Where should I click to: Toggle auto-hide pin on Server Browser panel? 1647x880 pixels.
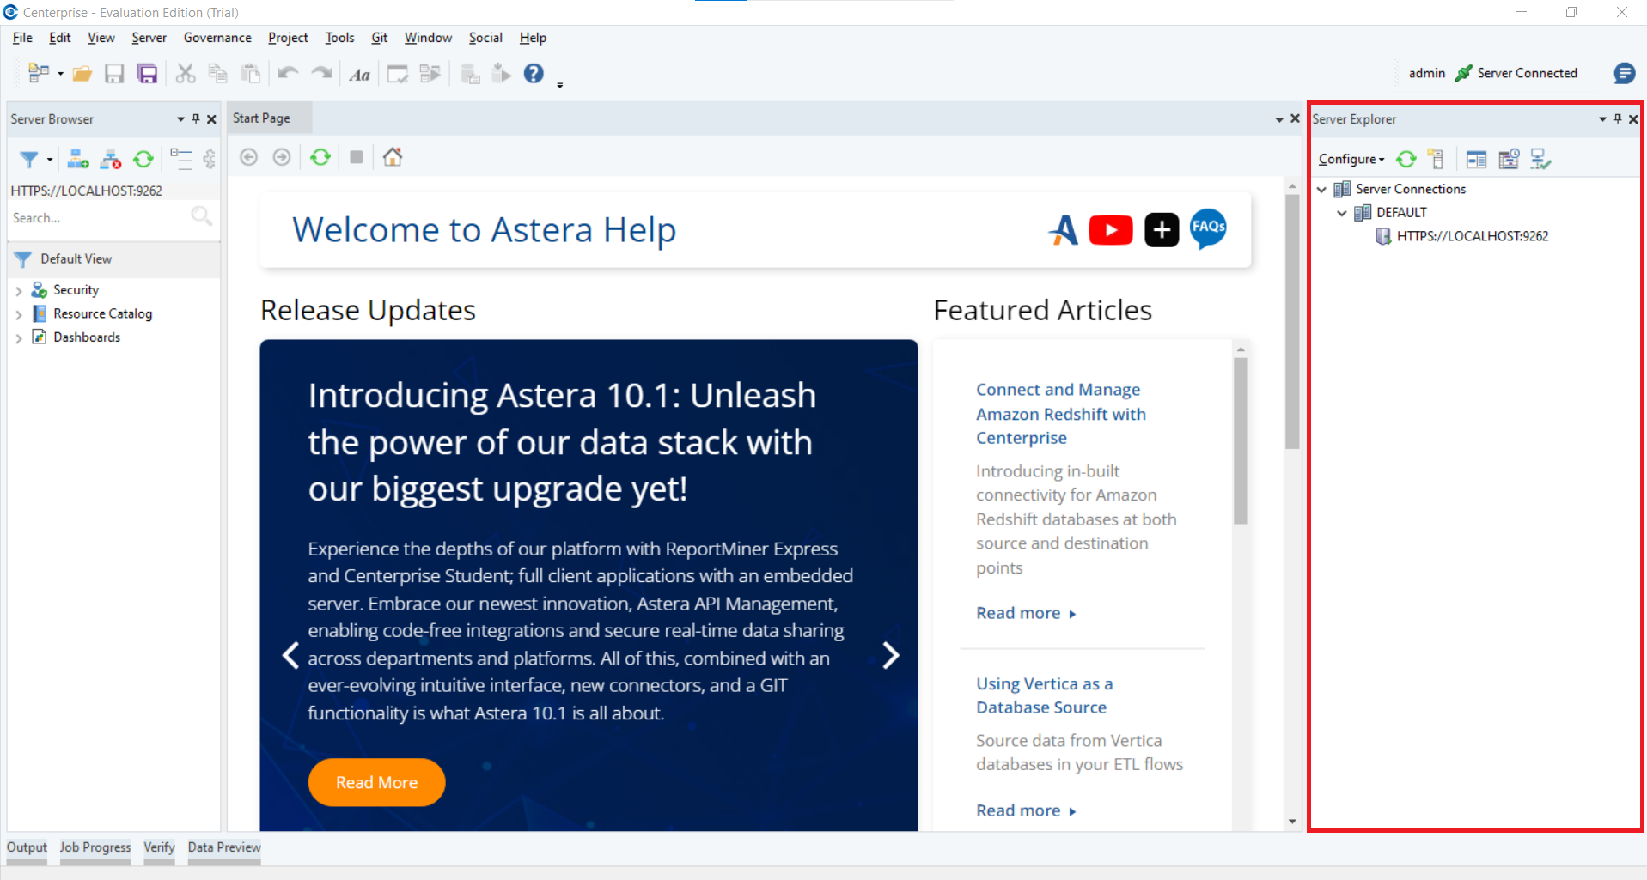click(196, 119)
